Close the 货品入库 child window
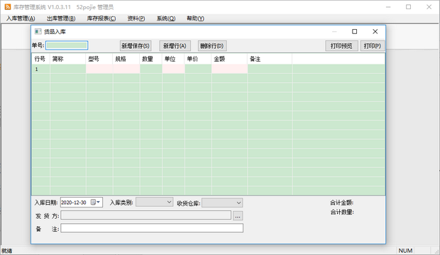Image resolution: width=440 pixels, height=255 pixels. click(x=375, y=31)
